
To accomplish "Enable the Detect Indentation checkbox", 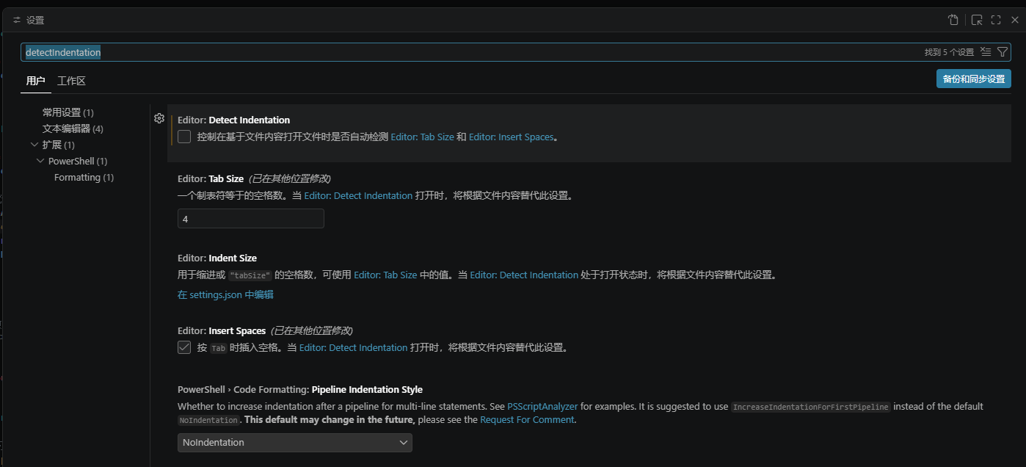I will 184,137.
